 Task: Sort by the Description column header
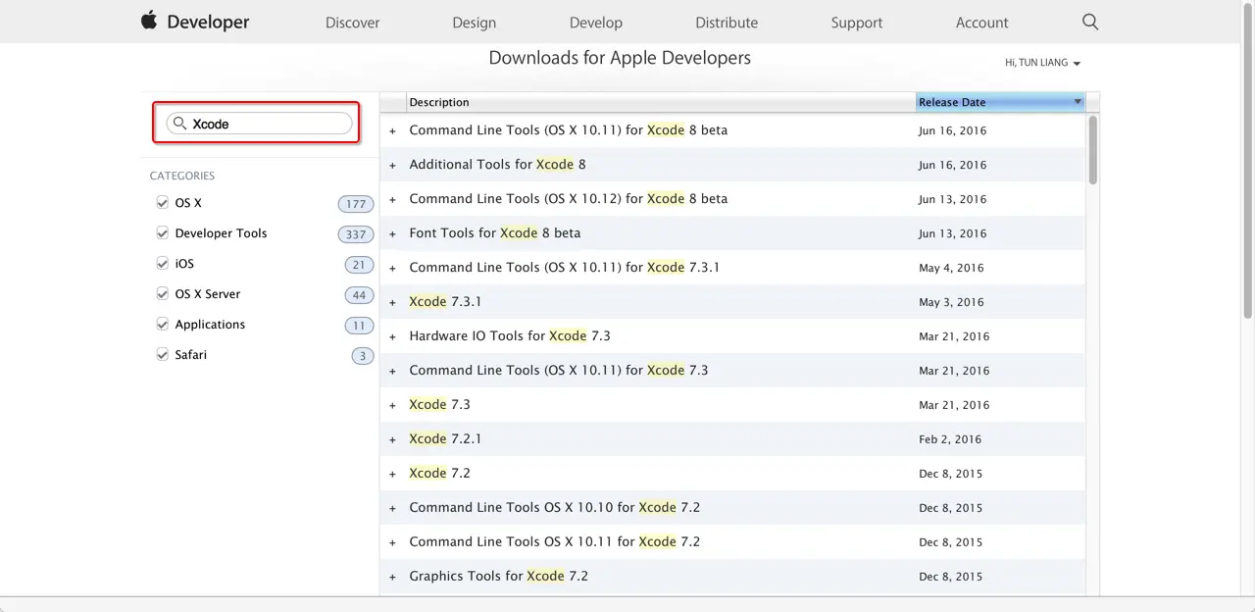661,102
